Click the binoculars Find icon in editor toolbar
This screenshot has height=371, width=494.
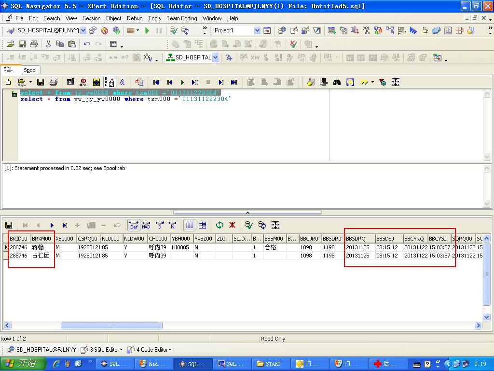337,82
